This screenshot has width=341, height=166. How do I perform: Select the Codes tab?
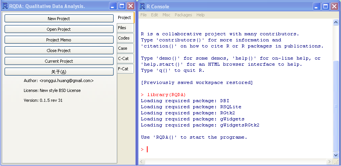(124, 38)
